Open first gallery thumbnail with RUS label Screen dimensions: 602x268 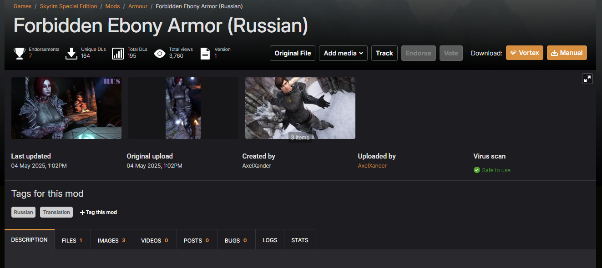pos(66,108)
